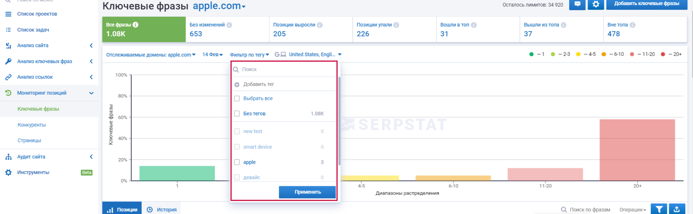Click the Список проектов link

point(37,14)
